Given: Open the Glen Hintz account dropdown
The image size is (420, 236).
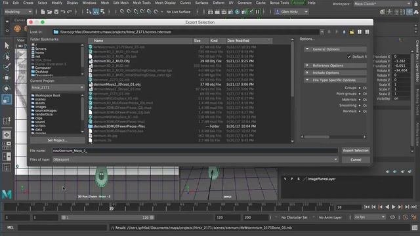Looking at the screenshot, I should 291,12.
